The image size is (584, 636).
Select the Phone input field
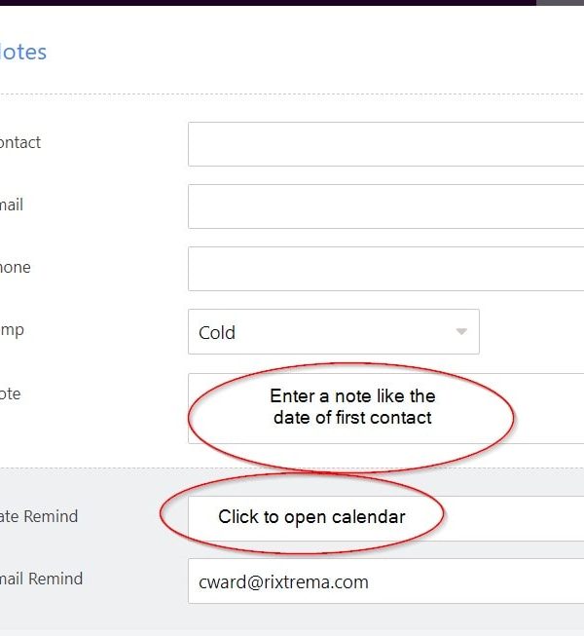385,269
